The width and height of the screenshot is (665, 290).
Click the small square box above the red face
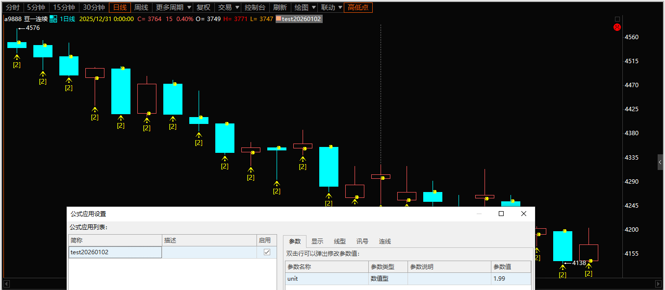click(617, 19)
